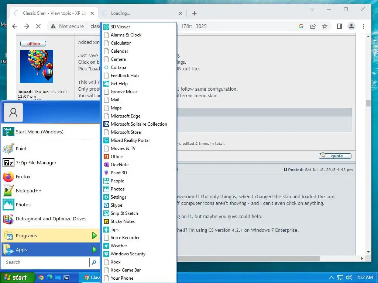Click the search magnifier icon in start menu
The width and height of the screenshot is (378, 283).
coord(94,262)
